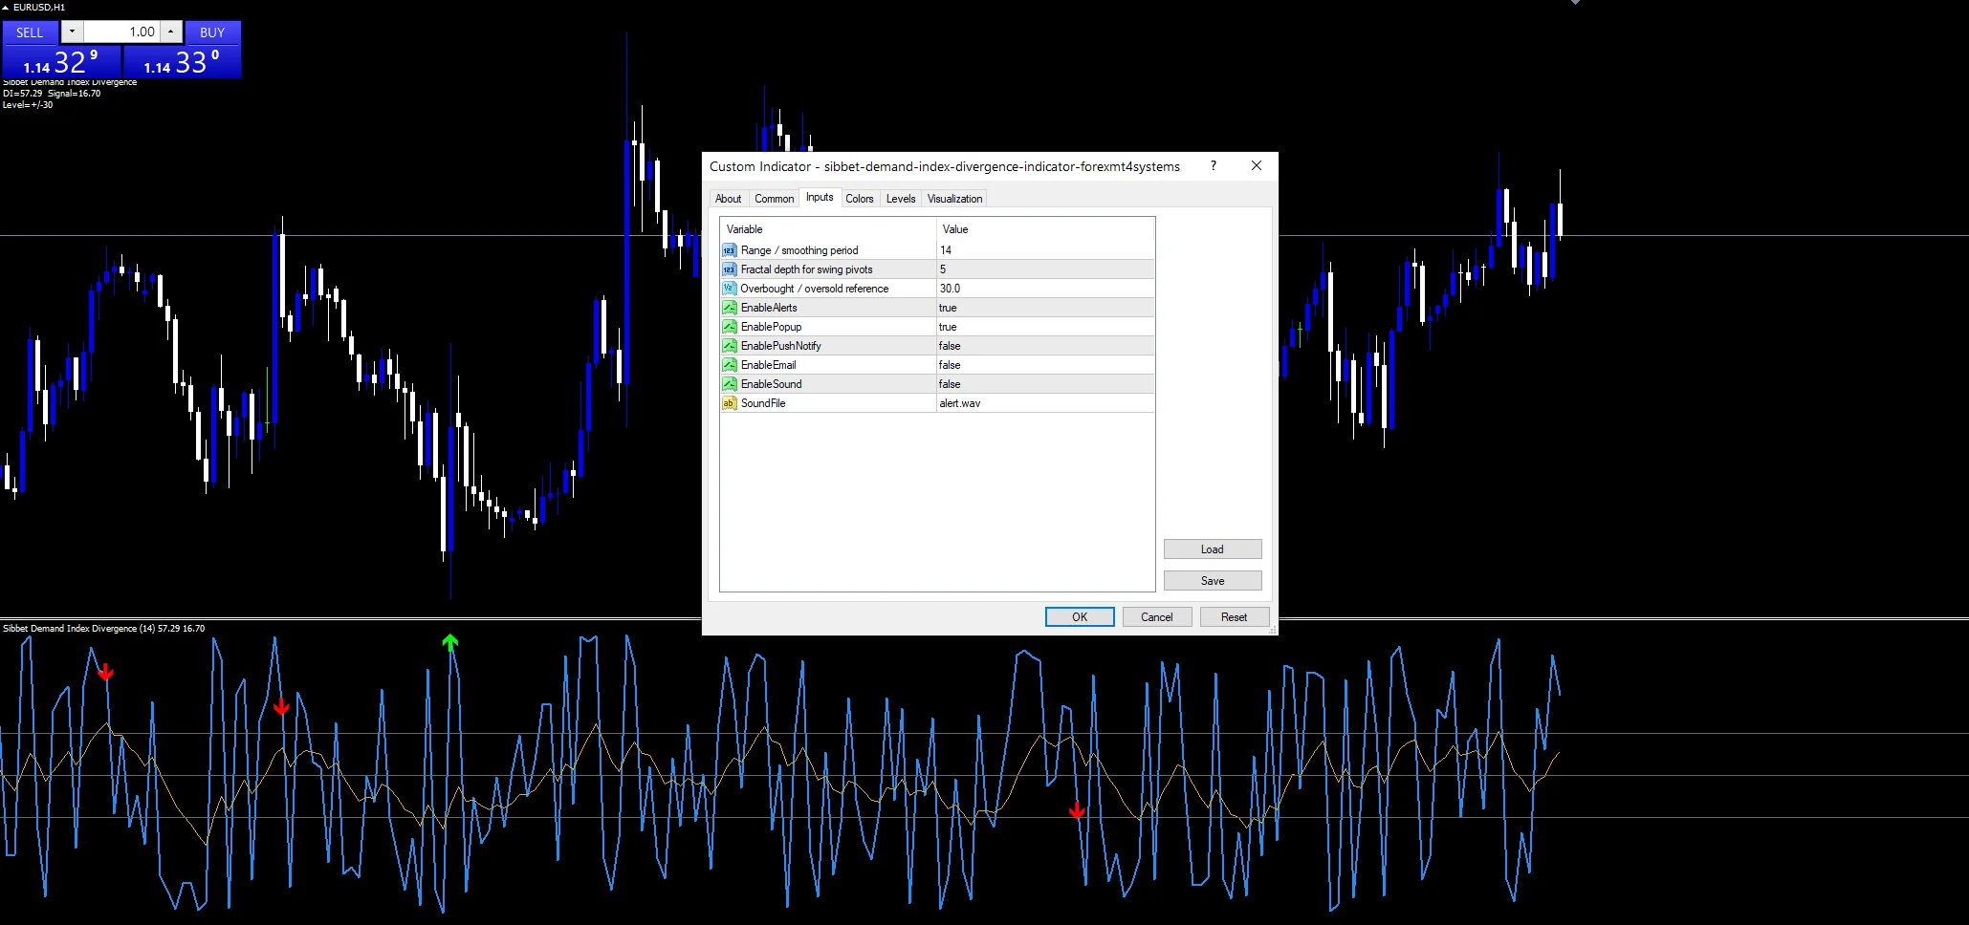This screenshot has width=1969, height=925.
Task: Switch to the Common tab
Action: tap(774, 199)
